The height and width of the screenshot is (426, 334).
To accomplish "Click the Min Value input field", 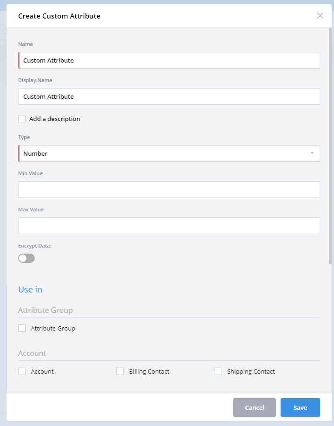I will pyautogui.click(x=169, y=190).
